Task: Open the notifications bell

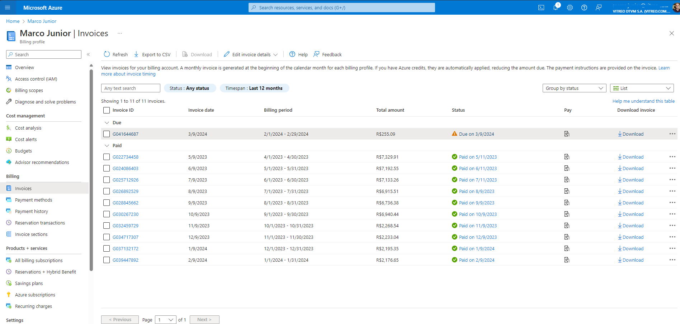Action: 556,8
